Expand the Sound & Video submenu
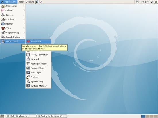 click(x=13, y=37)
